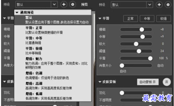
Task: Click 正常 smoothing button
Action: tap(130, 19)
